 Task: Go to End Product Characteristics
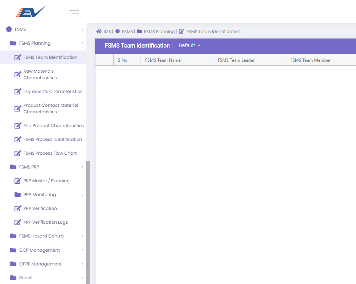(53, 126)
